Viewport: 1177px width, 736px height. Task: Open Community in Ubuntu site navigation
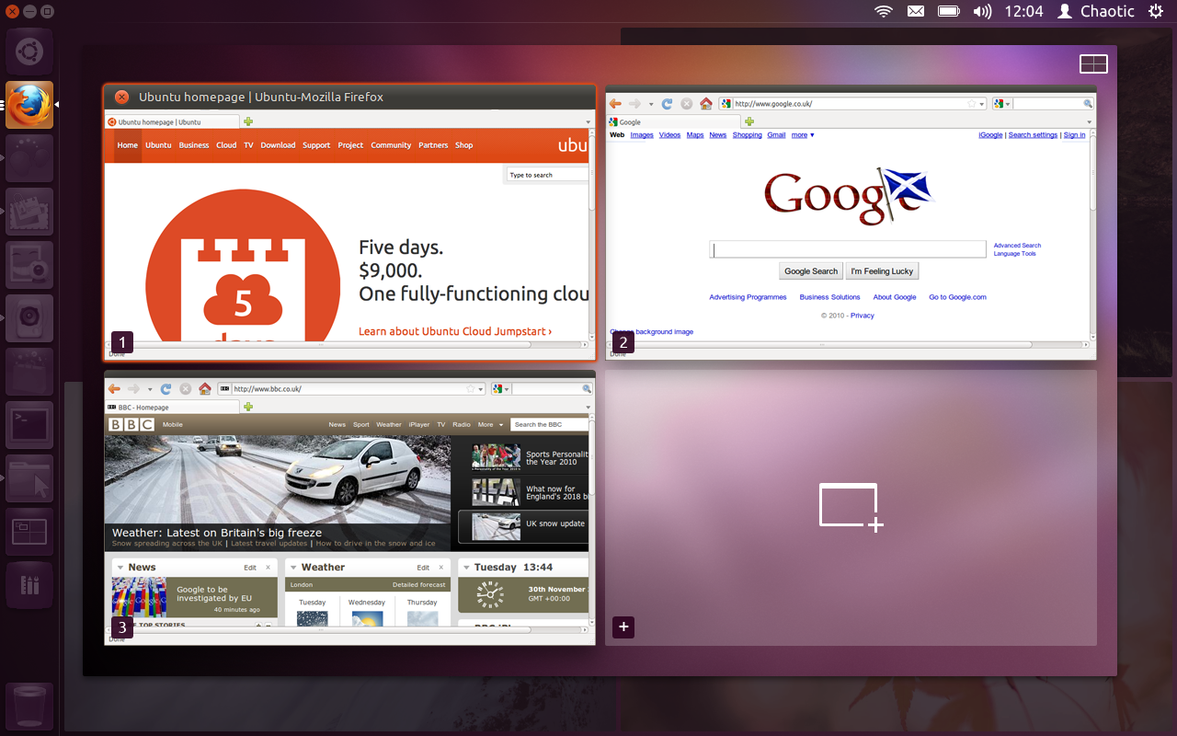tap(391, 145)
